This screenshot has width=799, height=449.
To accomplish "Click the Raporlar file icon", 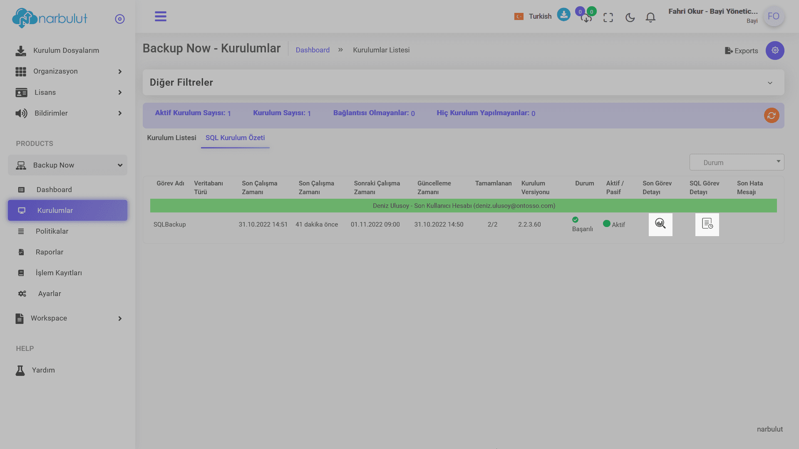I will tap(21, 252).
